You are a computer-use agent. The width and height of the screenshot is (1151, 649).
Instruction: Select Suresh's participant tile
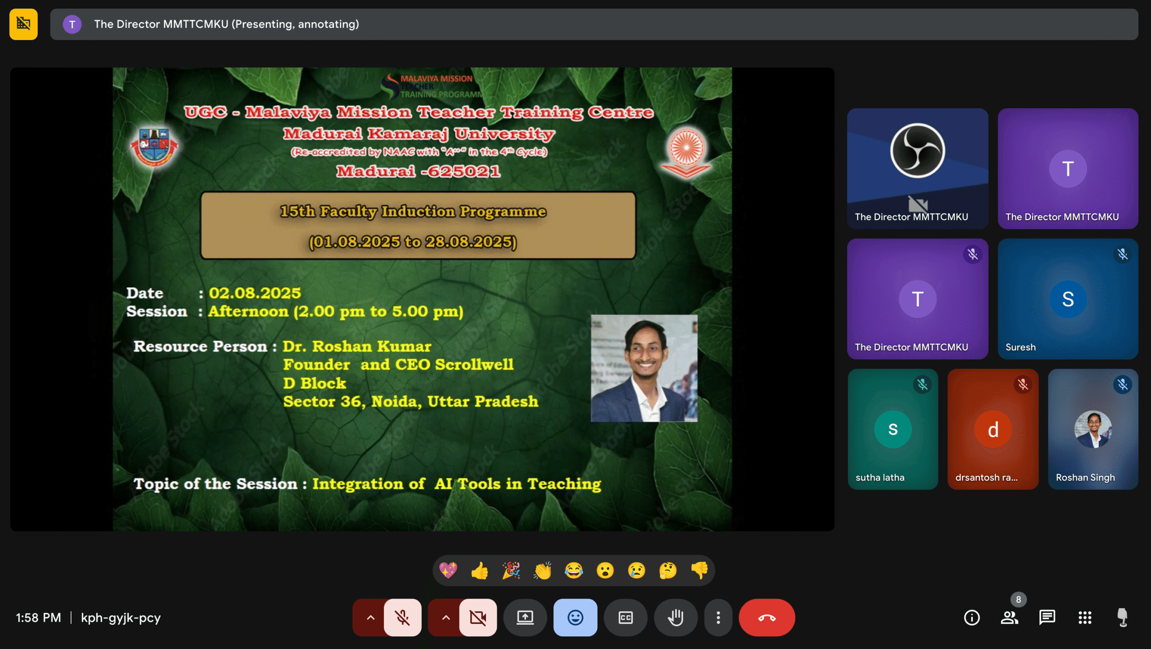1067,299
